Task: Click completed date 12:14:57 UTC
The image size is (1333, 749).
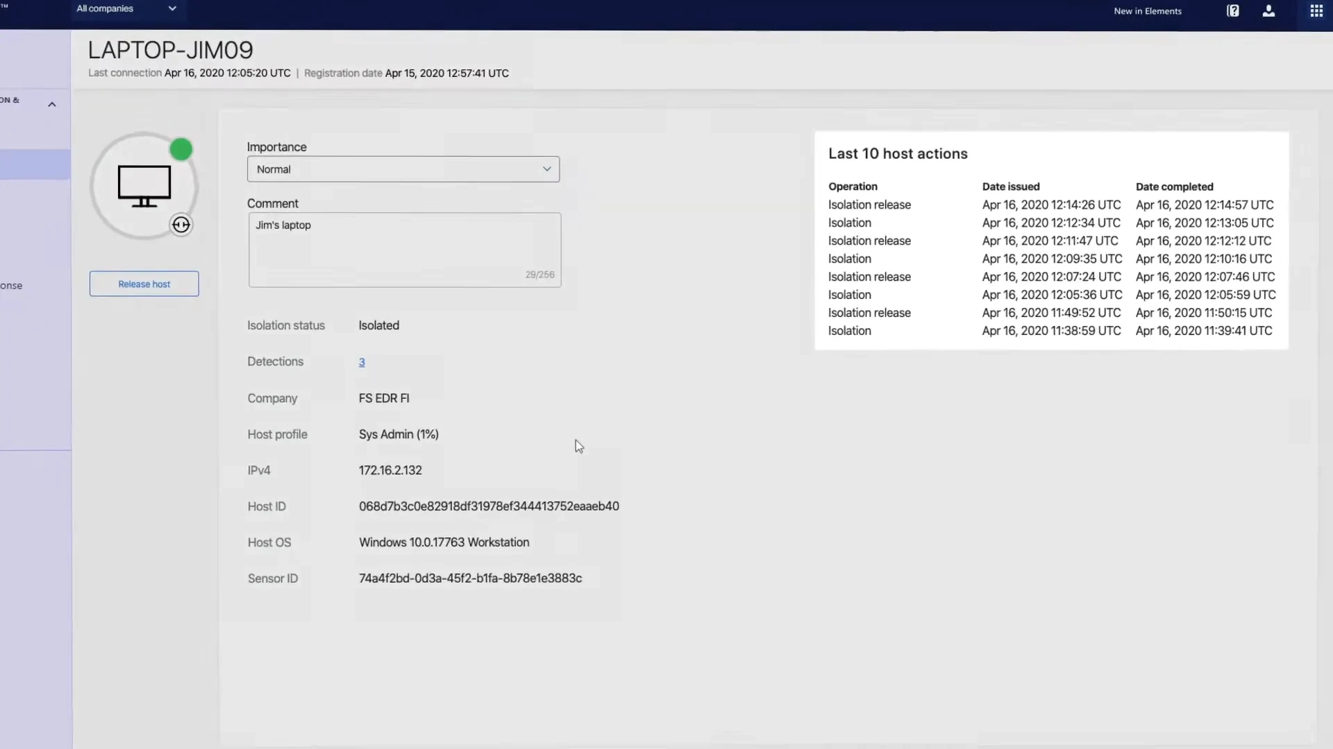Action: [x=1205, y=205]
